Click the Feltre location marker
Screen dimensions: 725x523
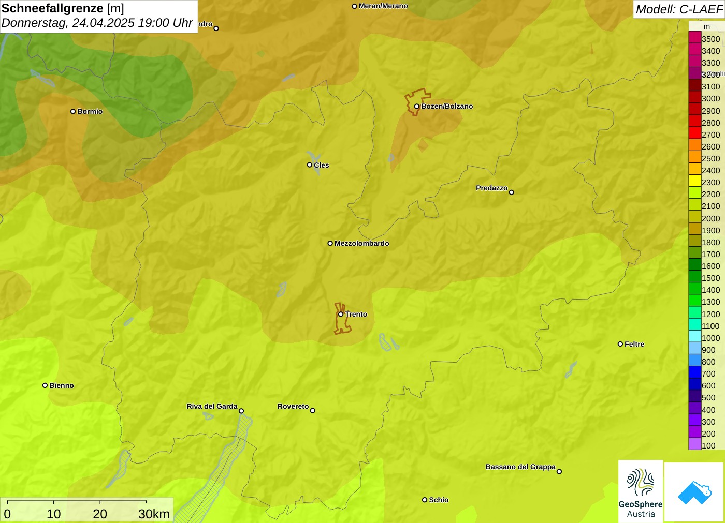coord(620,344)
